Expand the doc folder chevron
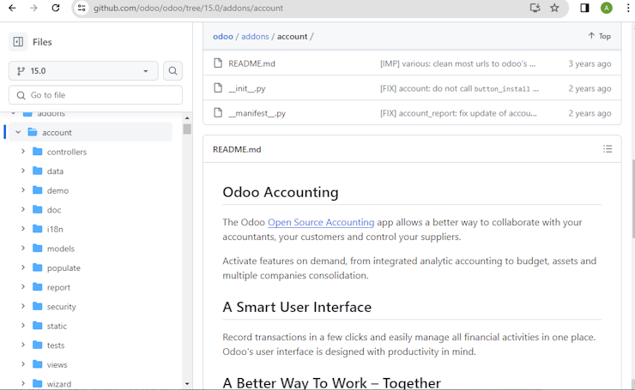Viewport: 635px width, 390px height. click(23, 209)
